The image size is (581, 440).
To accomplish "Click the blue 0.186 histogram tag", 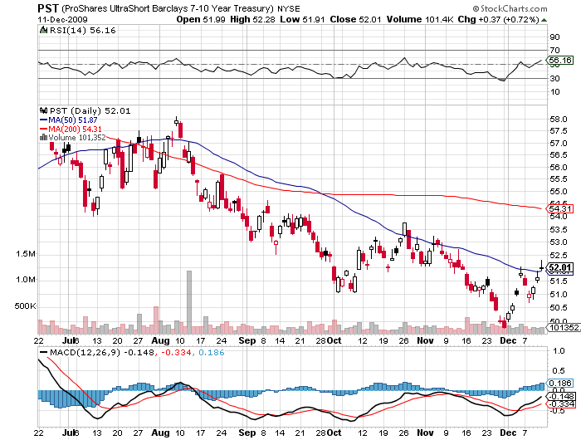I will click(x=560, y=383).
